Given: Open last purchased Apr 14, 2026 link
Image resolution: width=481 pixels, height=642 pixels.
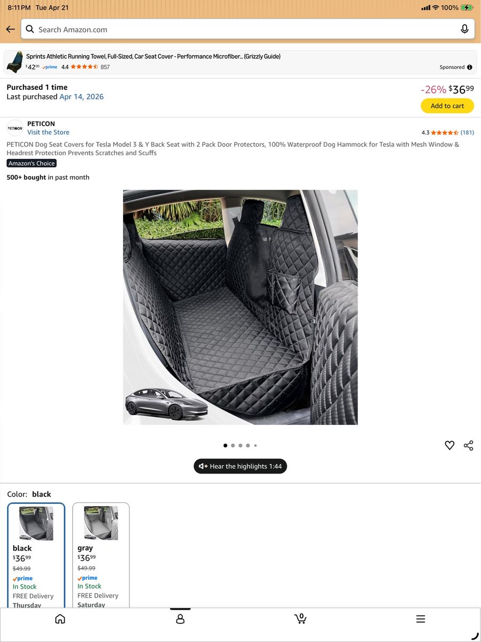Looking at the screenshot, I should 81,97.
